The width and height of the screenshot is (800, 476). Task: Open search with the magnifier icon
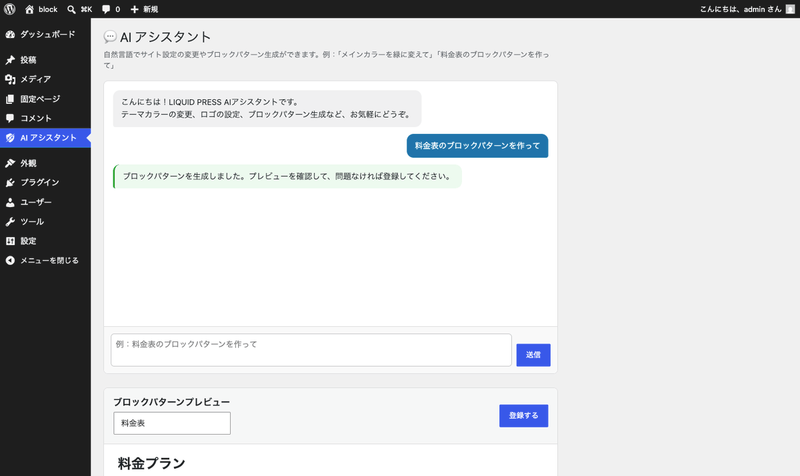[72, 9]
